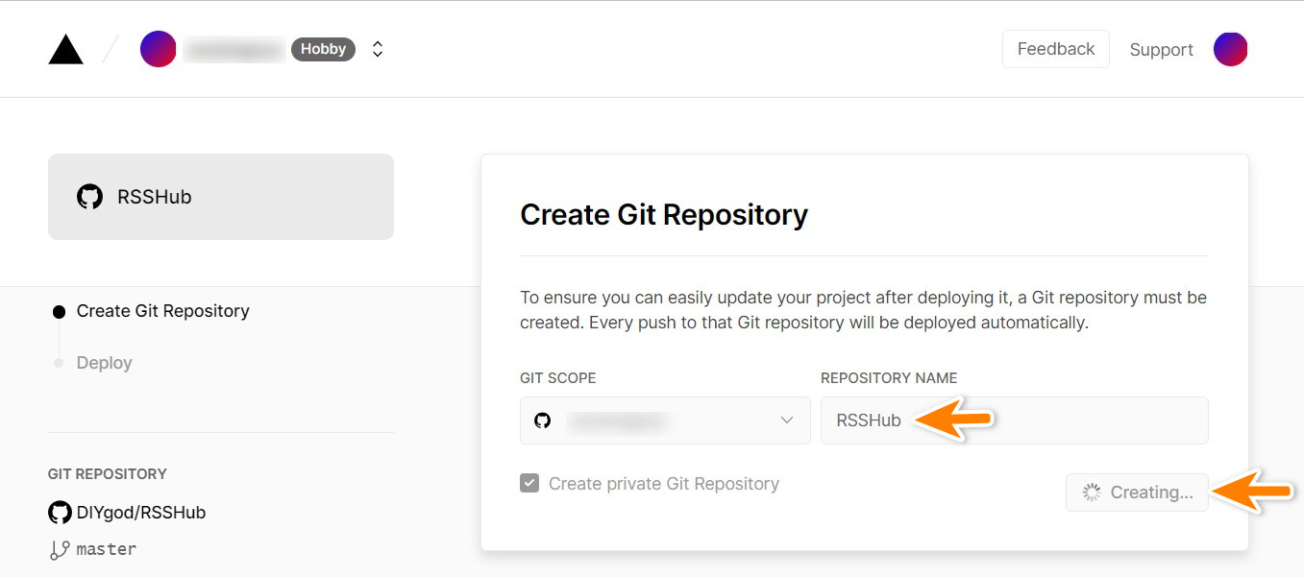This screenshot has width=1304, height=577.
Task: Click the Hobby plan badge
Action: tap(323, 48)
